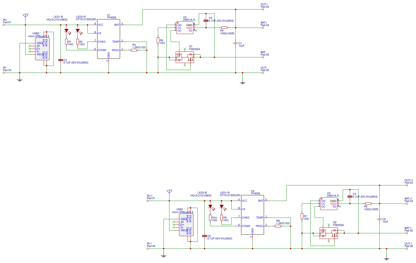Click capacitor C5 symbol

coord(380,219)
